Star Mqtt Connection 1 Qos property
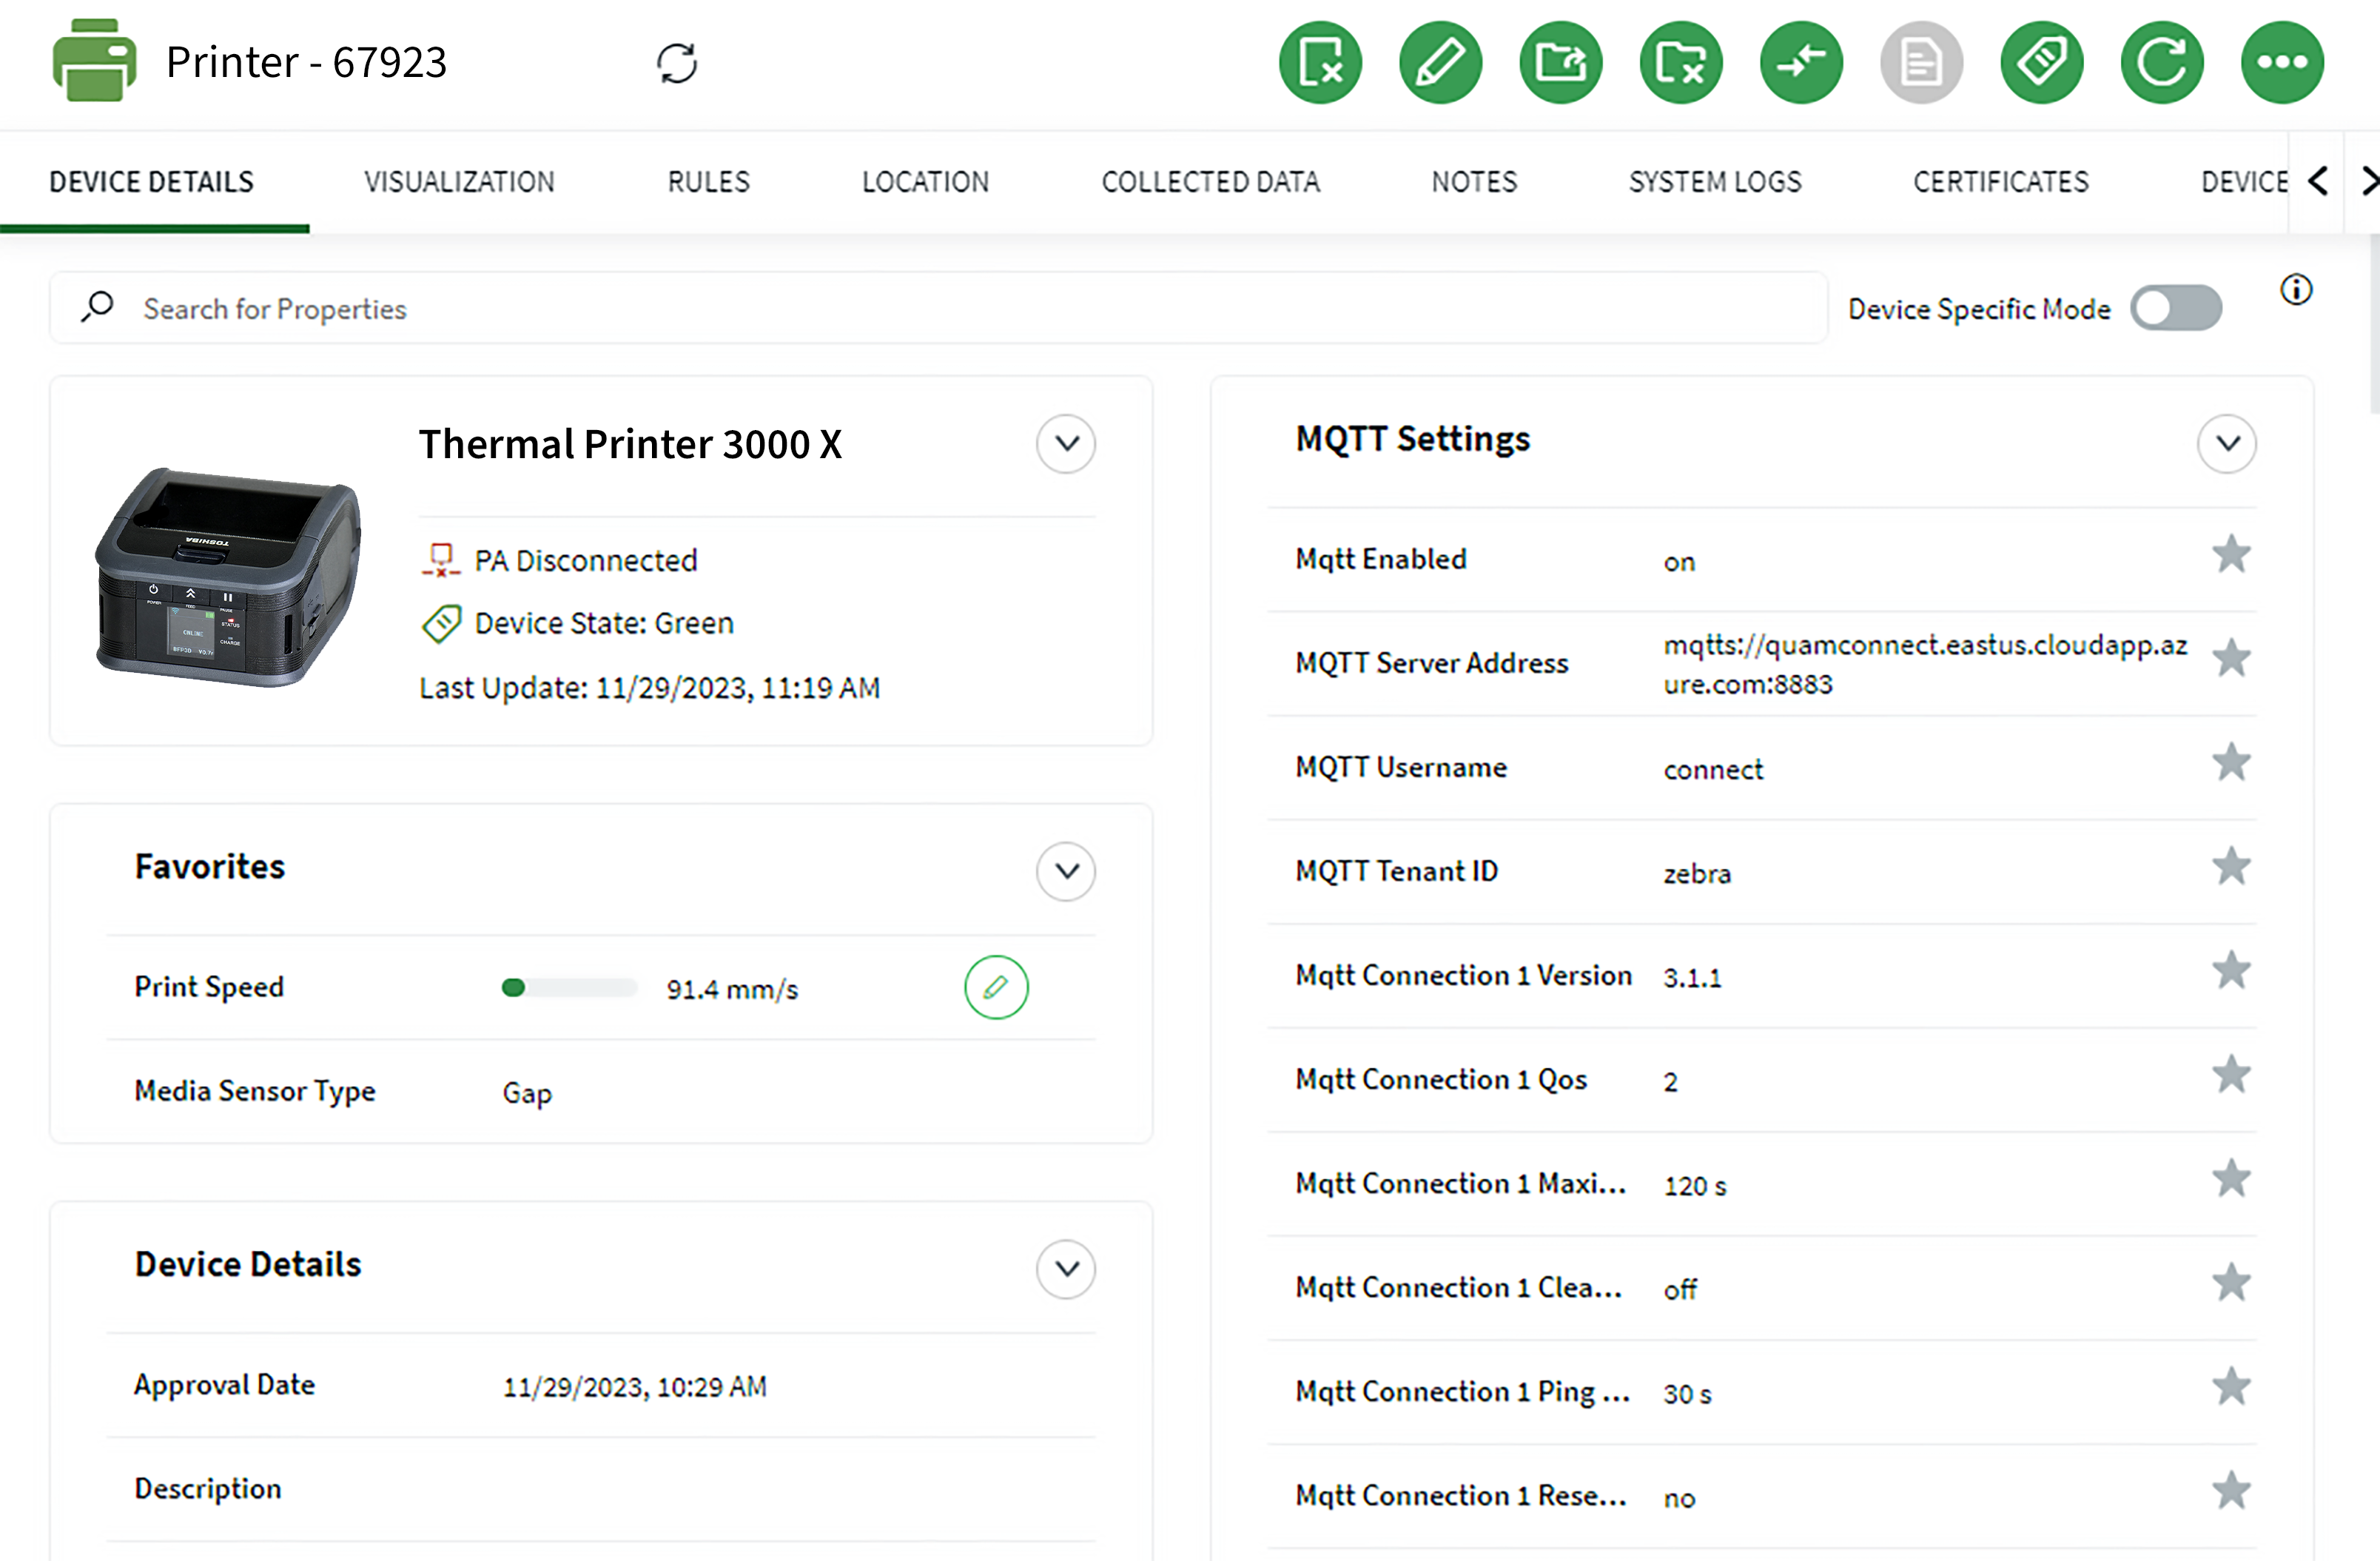 (x=2230, y=1074)
